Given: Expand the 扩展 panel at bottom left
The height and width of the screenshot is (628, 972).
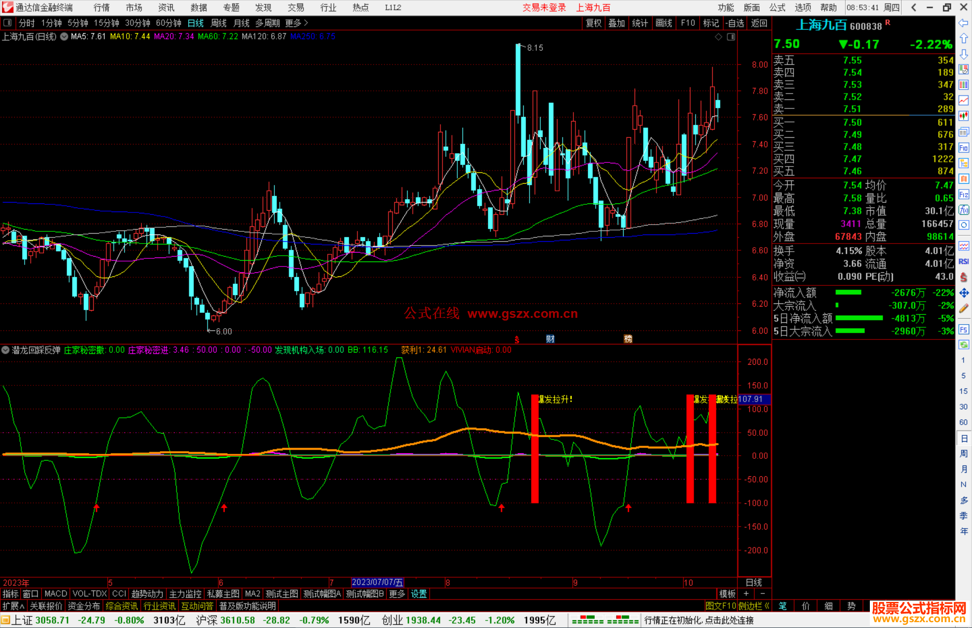Looking at the screenshot, I should pyautogui.click(x=13, y=606).
